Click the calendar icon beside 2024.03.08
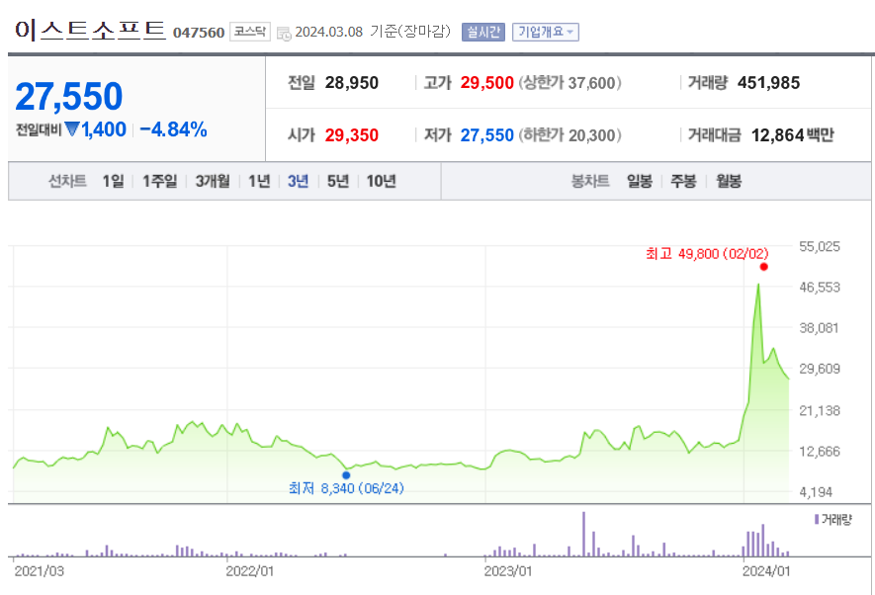 point(283,31)
